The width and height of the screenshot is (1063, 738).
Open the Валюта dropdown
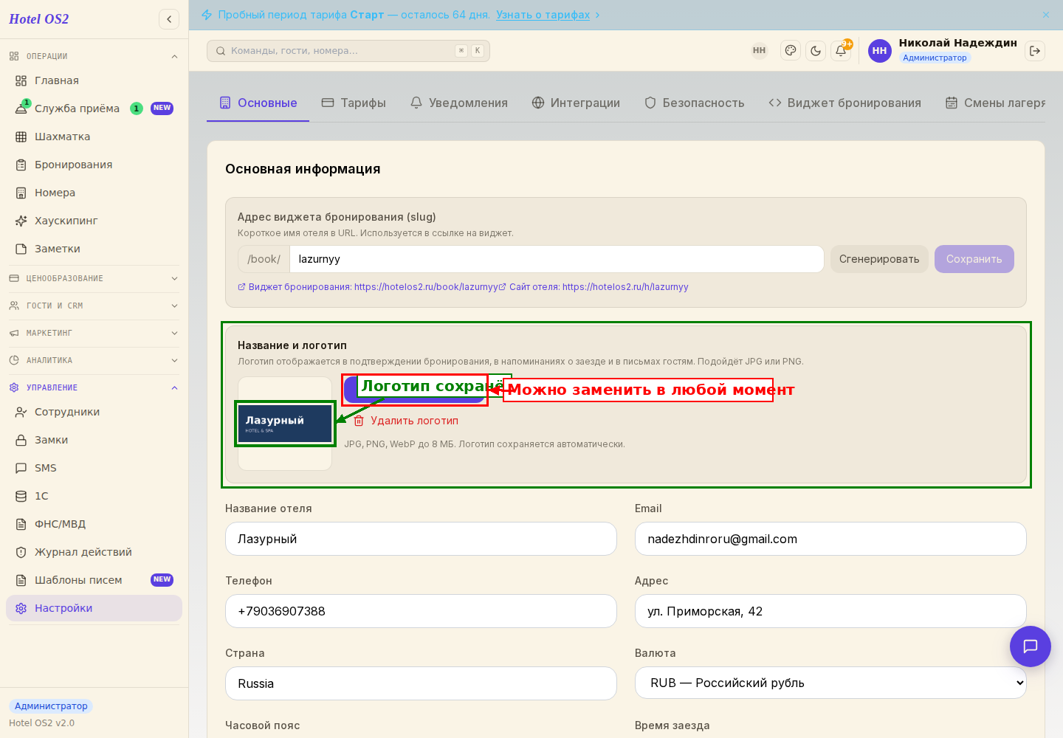[x=830, y=683]
